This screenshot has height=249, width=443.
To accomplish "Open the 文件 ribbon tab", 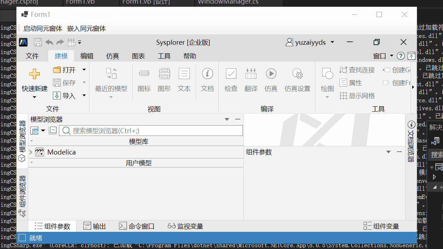I will (x=32, y=56).
